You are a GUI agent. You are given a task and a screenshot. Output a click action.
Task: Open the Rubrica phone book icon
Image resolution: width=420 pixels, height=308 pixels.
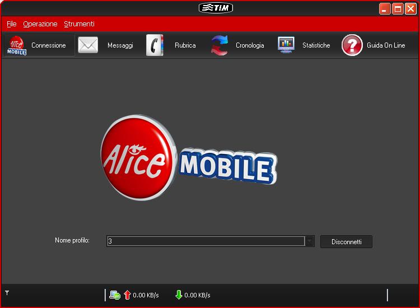coord(155,45)
